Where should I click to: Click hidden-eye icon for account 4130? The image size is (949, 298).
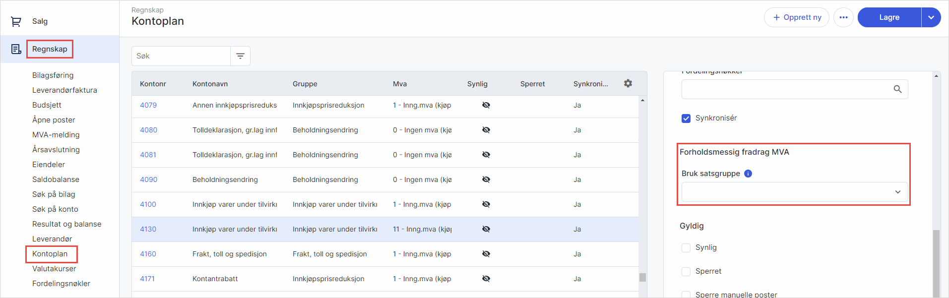point(486,229)
